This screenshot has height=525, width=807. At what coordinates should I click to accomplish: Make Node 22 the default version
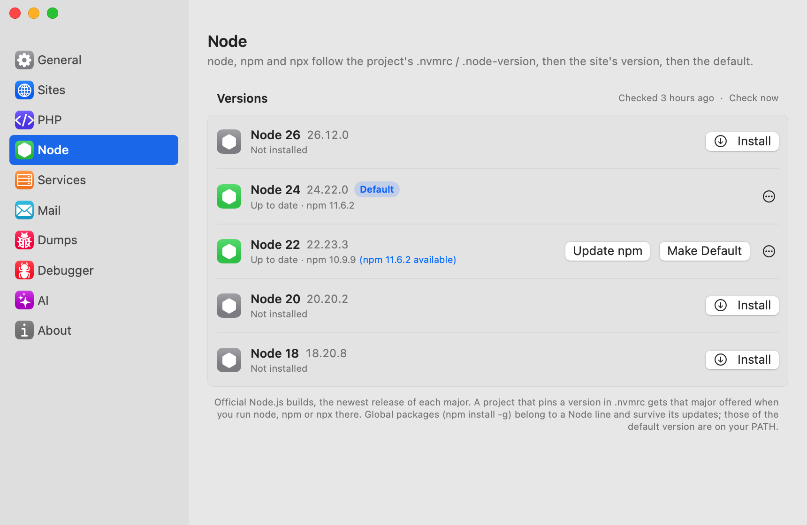point(705,251)
